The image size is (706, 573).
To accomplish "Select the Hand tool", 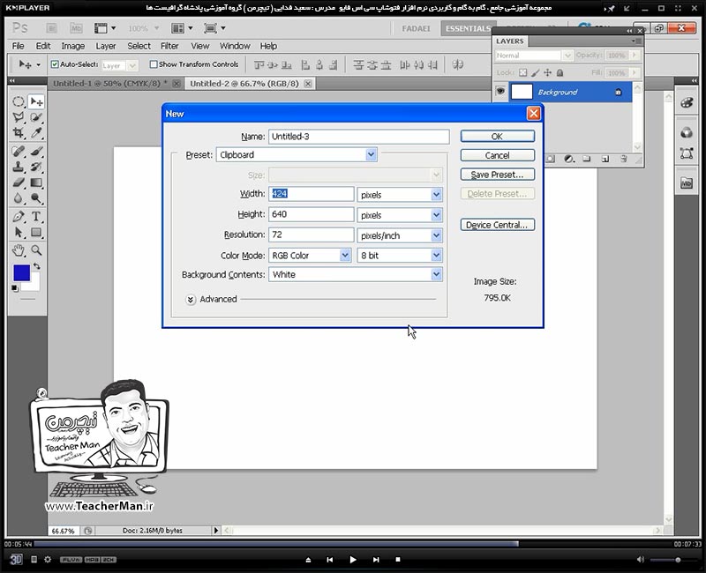I will click(x=18, y=250).
